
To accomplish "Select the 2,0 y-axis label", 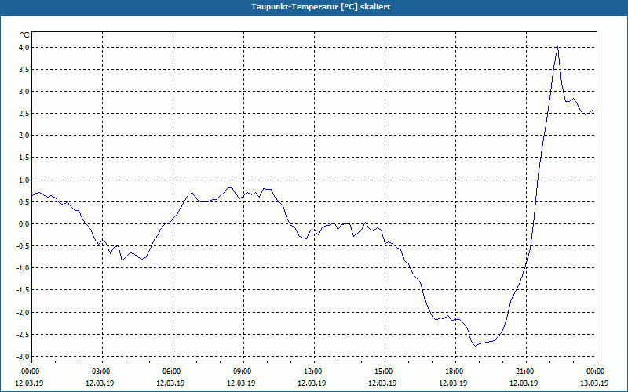I will click(24, 136).
